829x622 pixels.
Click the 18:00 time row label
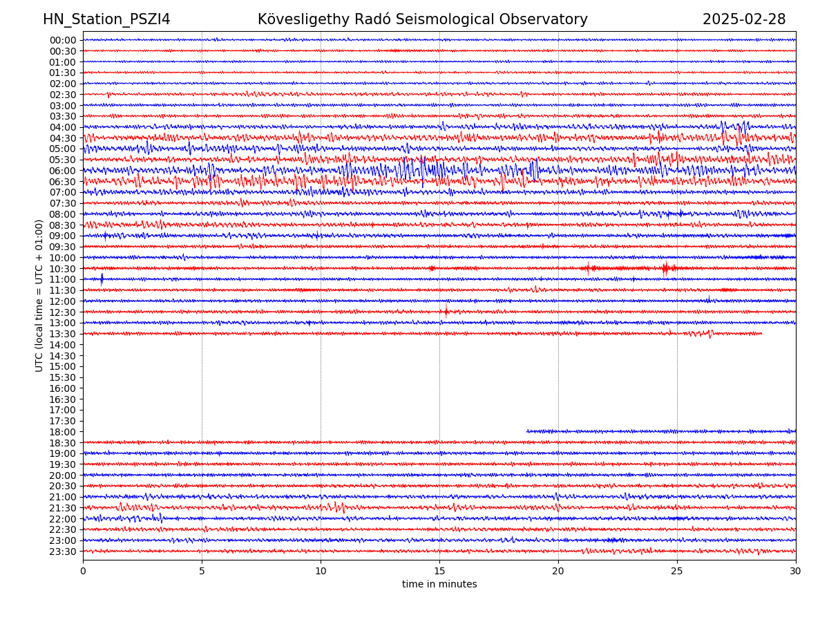click(x=63, y=432)
